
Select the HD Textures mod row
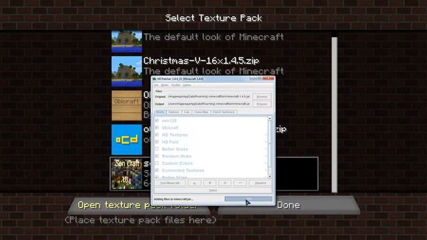coord(211,135)
